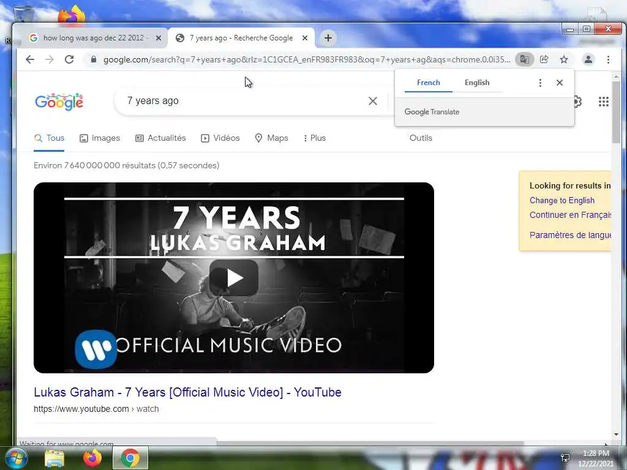Switch to Maps results

[x=271, y=138]
